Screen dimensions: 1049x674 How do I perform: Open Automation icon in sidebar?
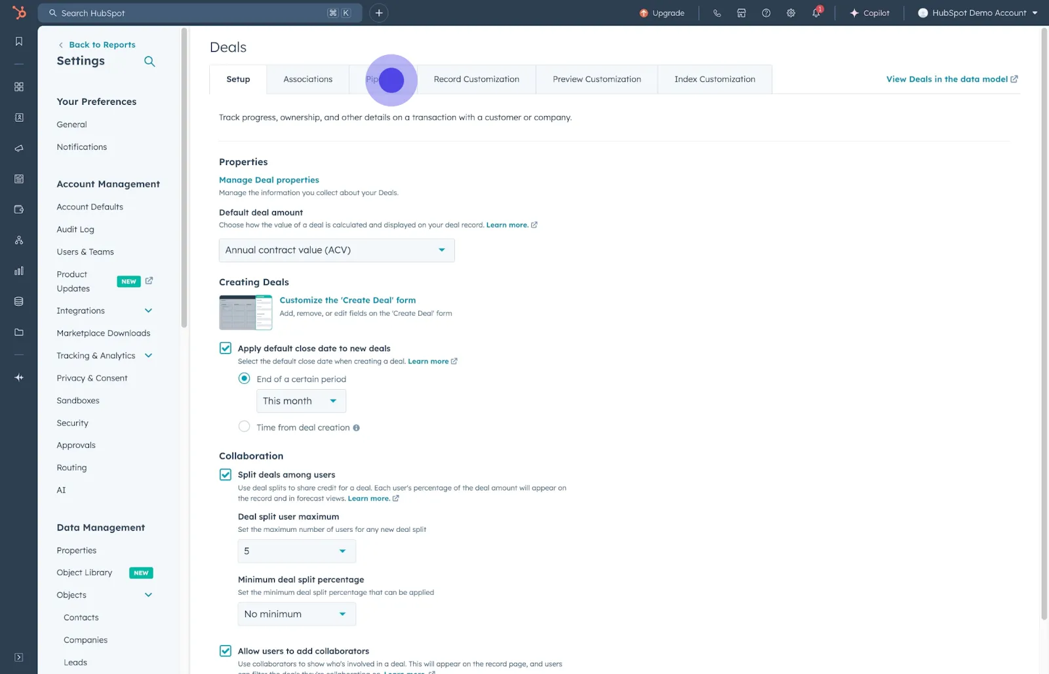tap(19, 240)
